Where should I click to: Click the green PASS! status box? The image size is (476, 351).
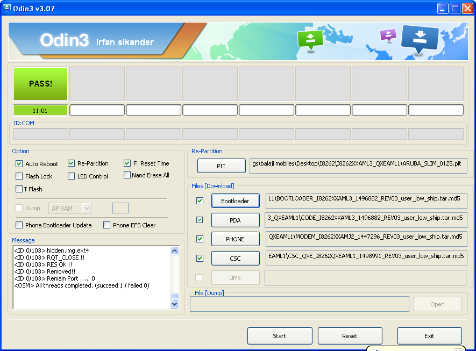coord(40,84)
